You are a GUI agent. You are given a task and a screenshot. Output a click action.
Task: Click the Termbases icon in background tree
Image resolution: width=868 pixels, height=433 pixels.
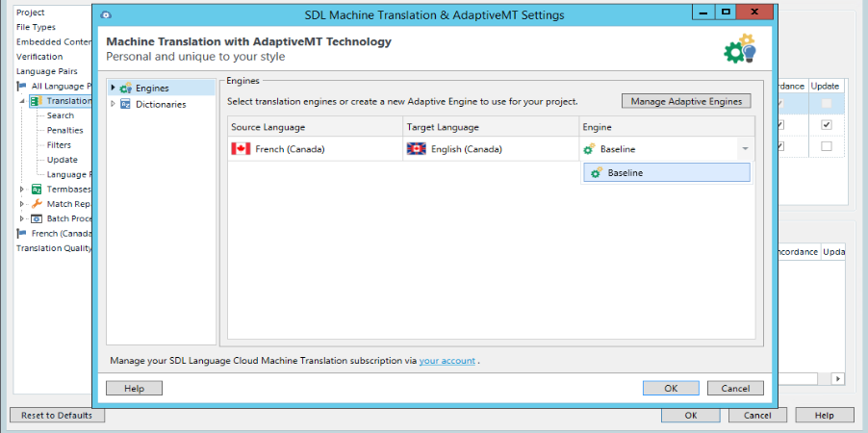tap(37, 190)
